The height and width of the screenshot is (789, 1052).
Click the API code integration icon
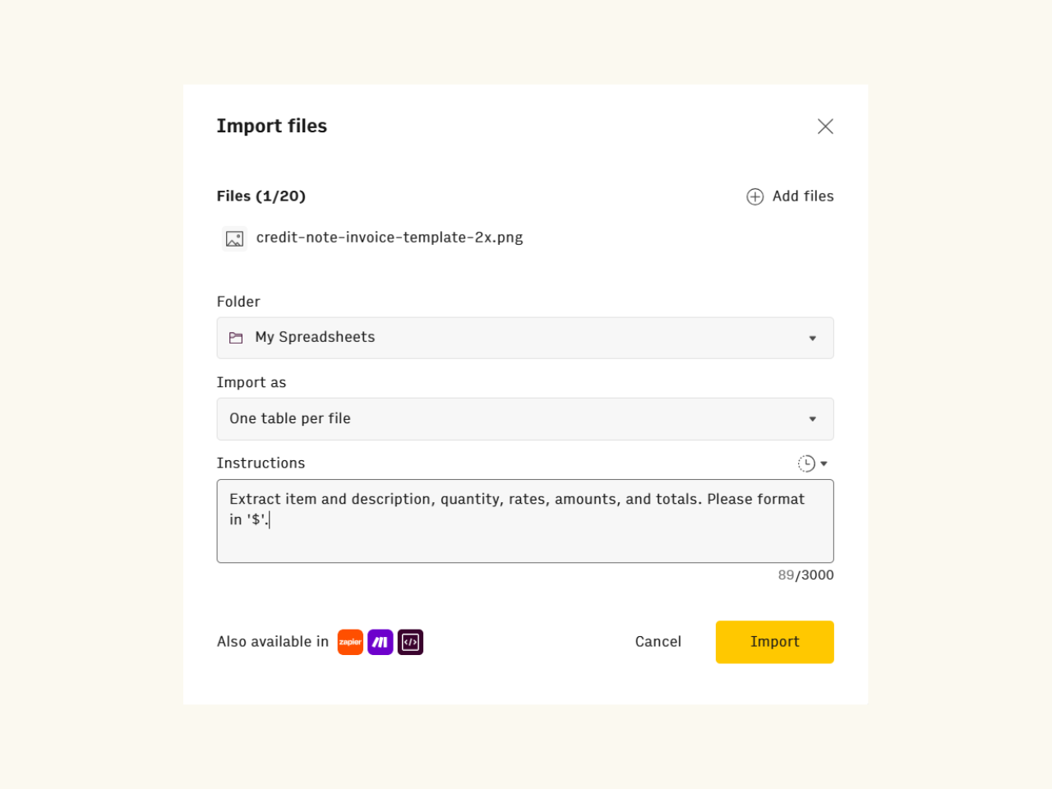tap(410, 642)
